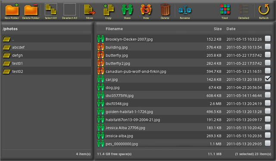Click the Delete trash can icon

pyautogui.click(x=165, y=9)
